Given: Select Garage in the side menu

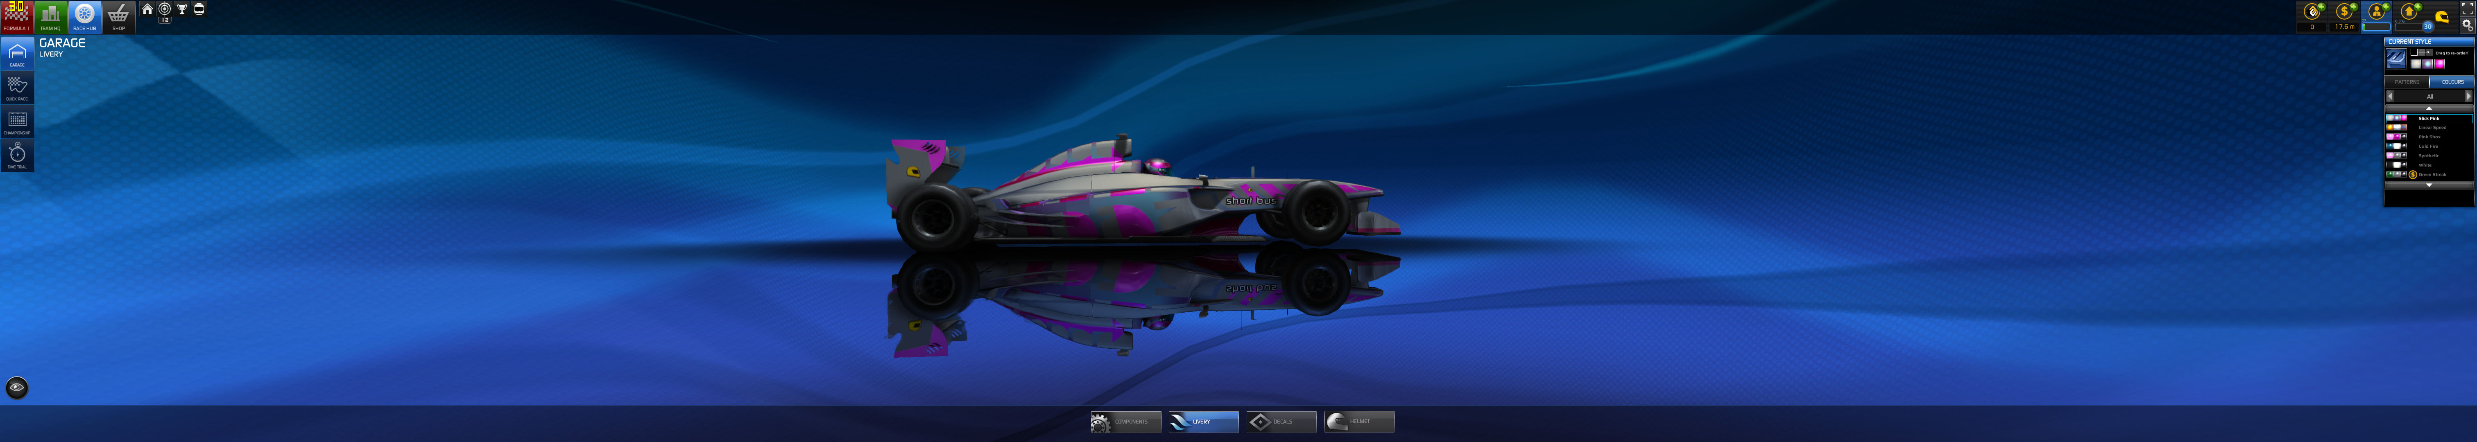Looking at the screenshot, I should [16, 53].
